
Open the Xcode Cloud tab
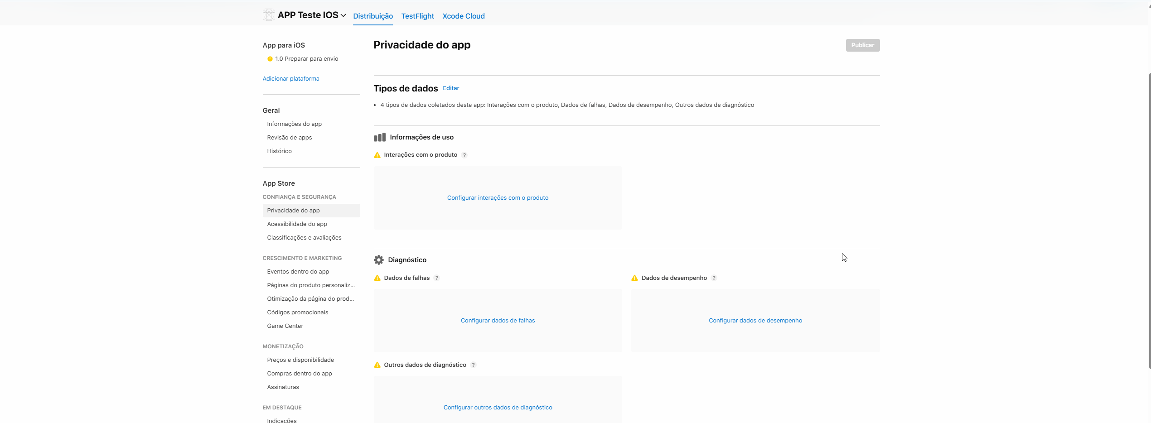463,16
